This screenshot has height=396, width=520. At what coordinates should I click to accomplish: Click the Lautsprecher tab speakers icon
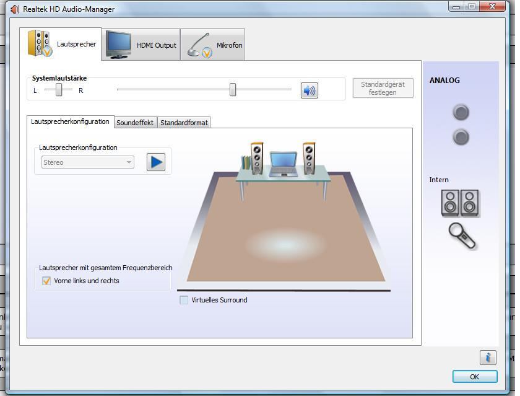click(x=40, y=43)
